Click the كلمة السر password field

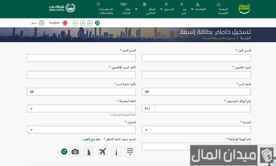point(196,92)
